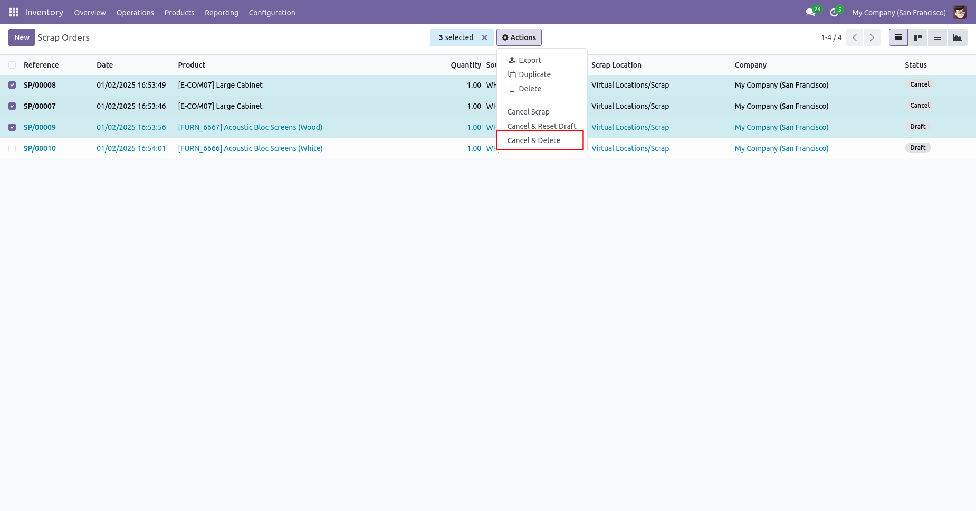Choose Cancel & Reset Draft action
The height and width of the screenshot is (511, 976).
coord(542,126)
